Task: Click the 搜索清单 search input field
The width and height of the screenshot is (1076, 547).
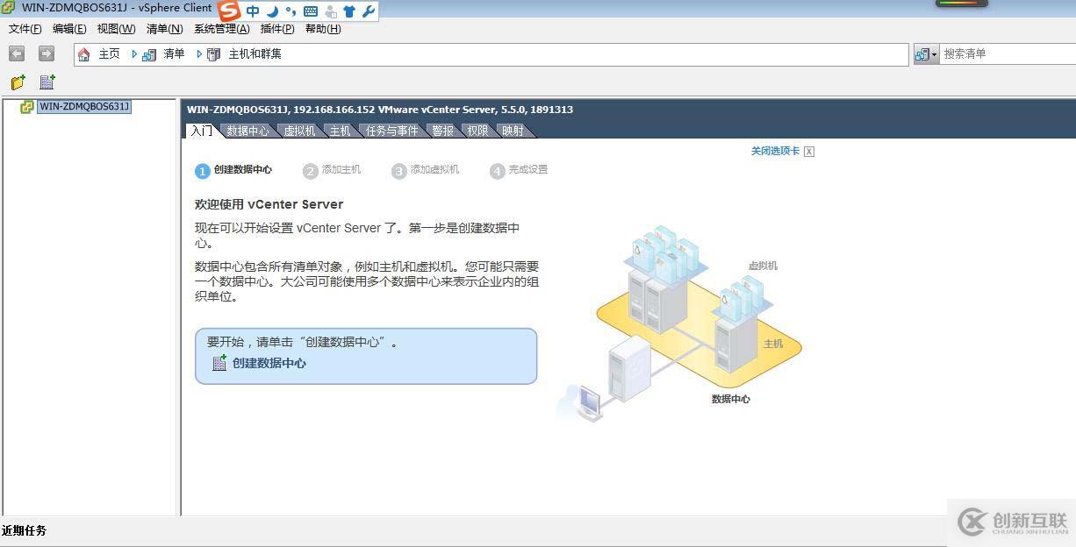Action: coord(1008,54)
